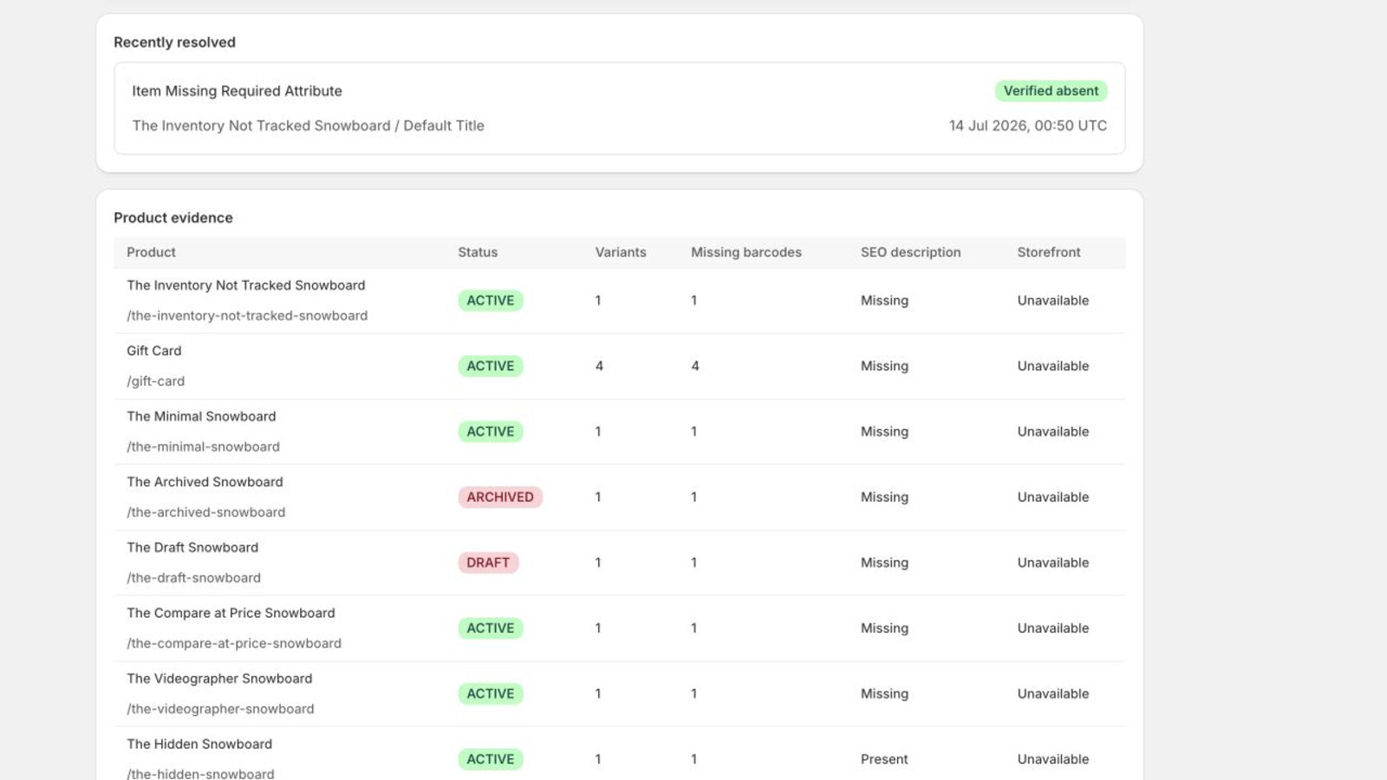
Task: Select the DRAFT status badge
Action: tap(488, 562)
